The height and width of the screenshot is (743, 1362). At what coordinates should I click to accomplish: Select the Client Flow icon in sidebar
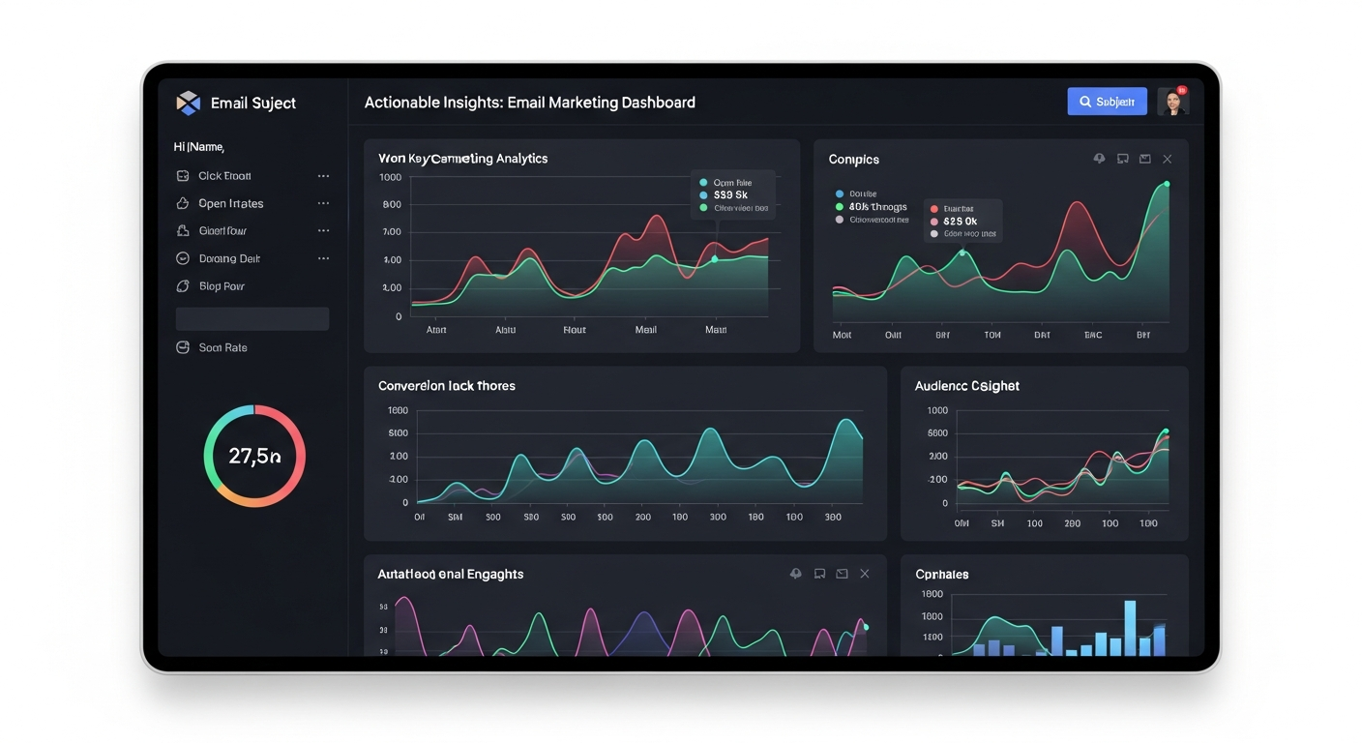coord(183,230)
